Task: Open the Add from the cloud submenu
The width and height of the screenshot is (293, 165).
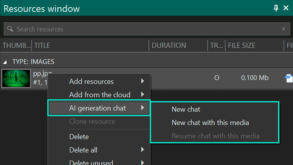Action: tap(99, 95)
